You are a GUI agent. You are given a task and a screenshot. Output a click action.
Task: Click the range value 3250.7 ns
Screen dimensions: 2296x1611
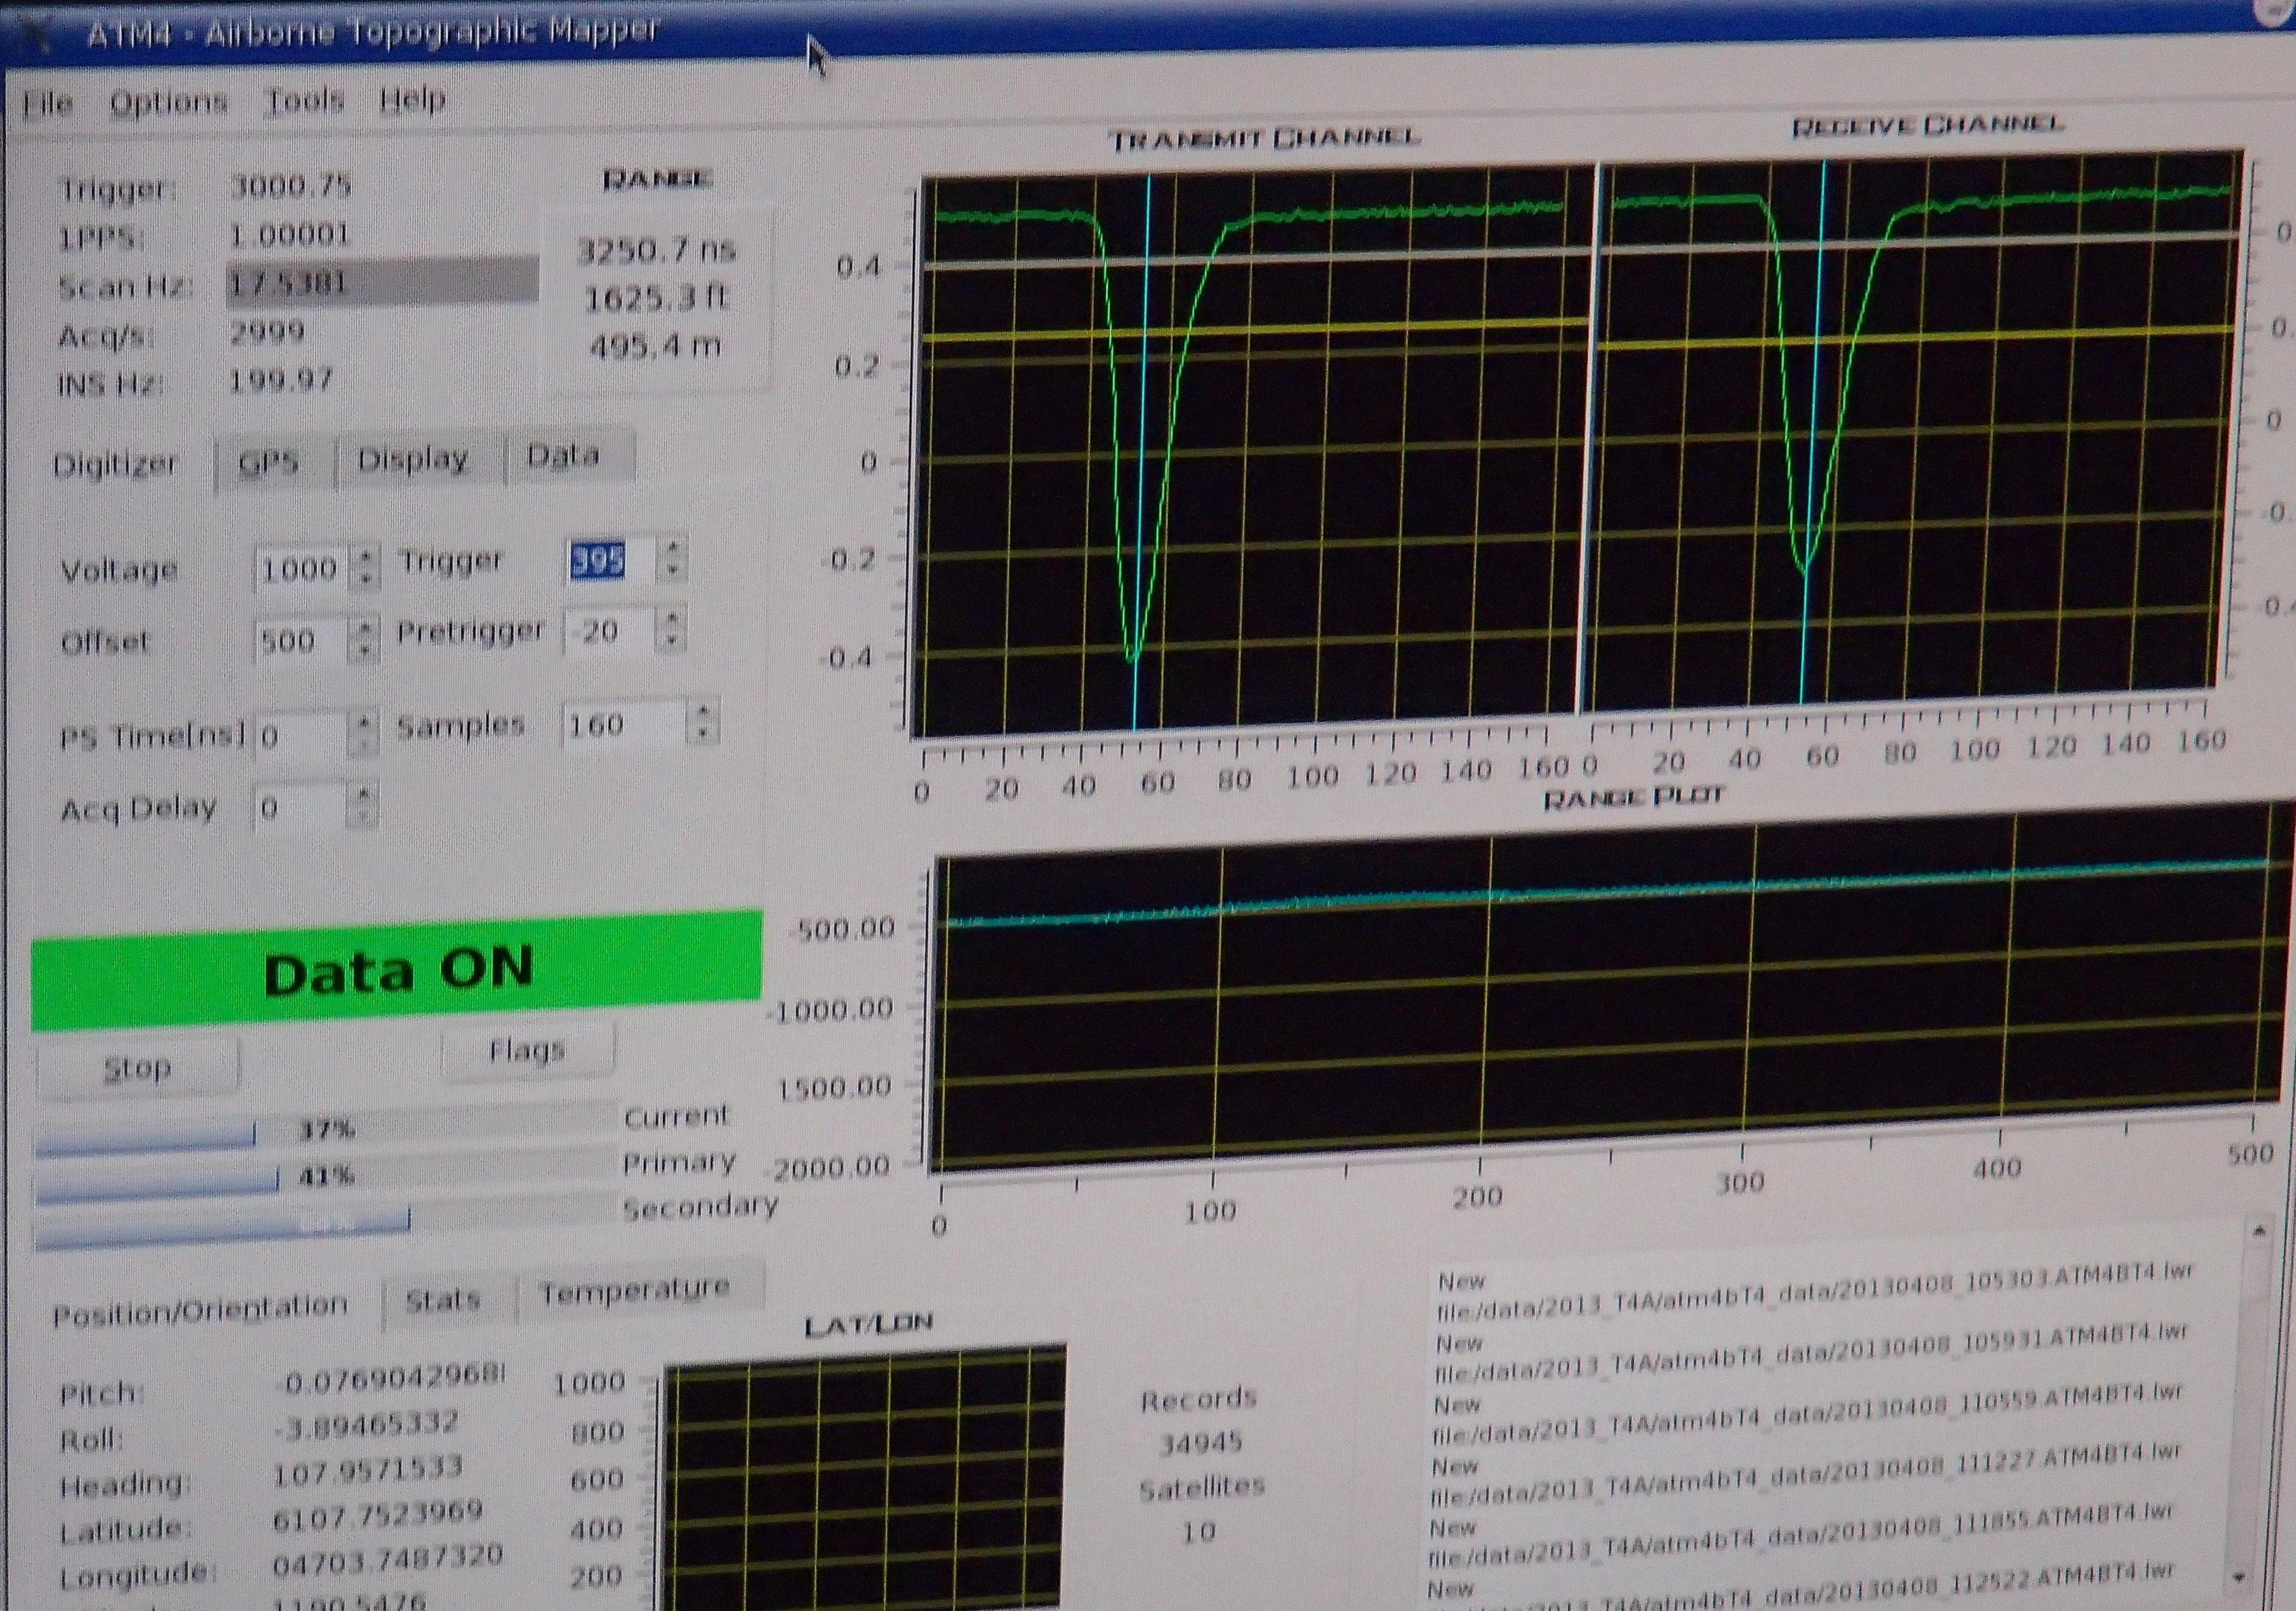(656, 249)
